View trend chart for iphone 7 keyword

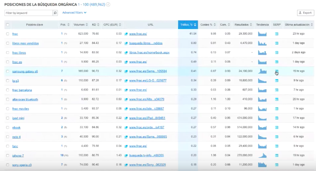pos(262,155)
